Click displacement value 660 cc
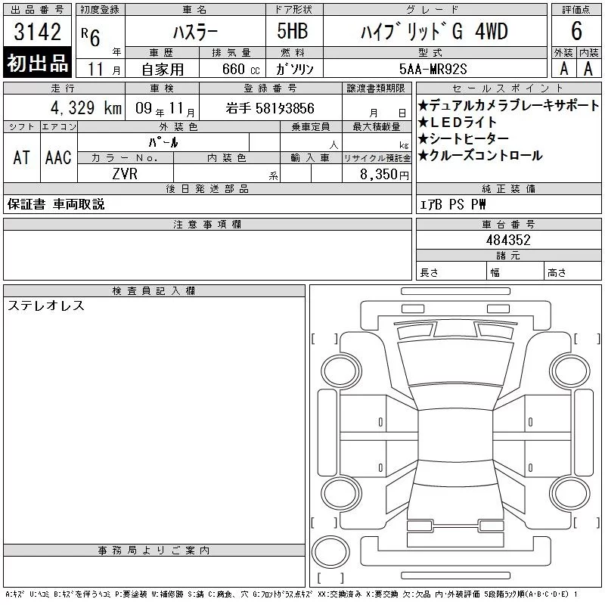The height and width of the screenshot is (605, 605). click(240, 69)
